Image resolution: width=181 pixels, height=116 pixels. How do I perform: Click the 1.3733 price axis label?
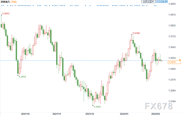[172, 36]
